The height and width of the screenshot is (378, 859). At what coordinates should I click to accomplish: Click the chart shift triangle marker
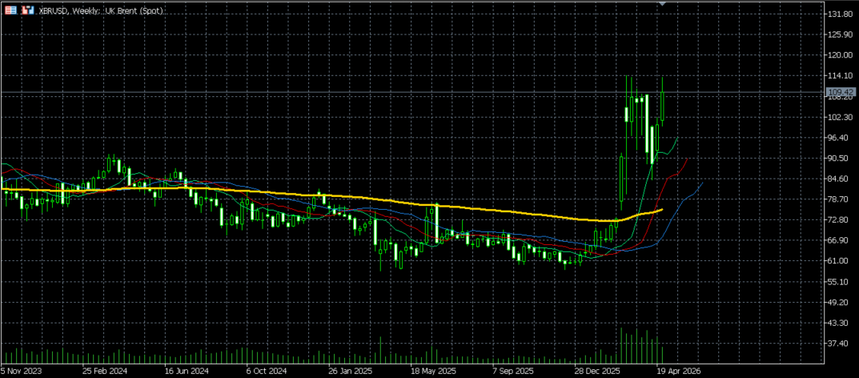(x=662, y=3)
